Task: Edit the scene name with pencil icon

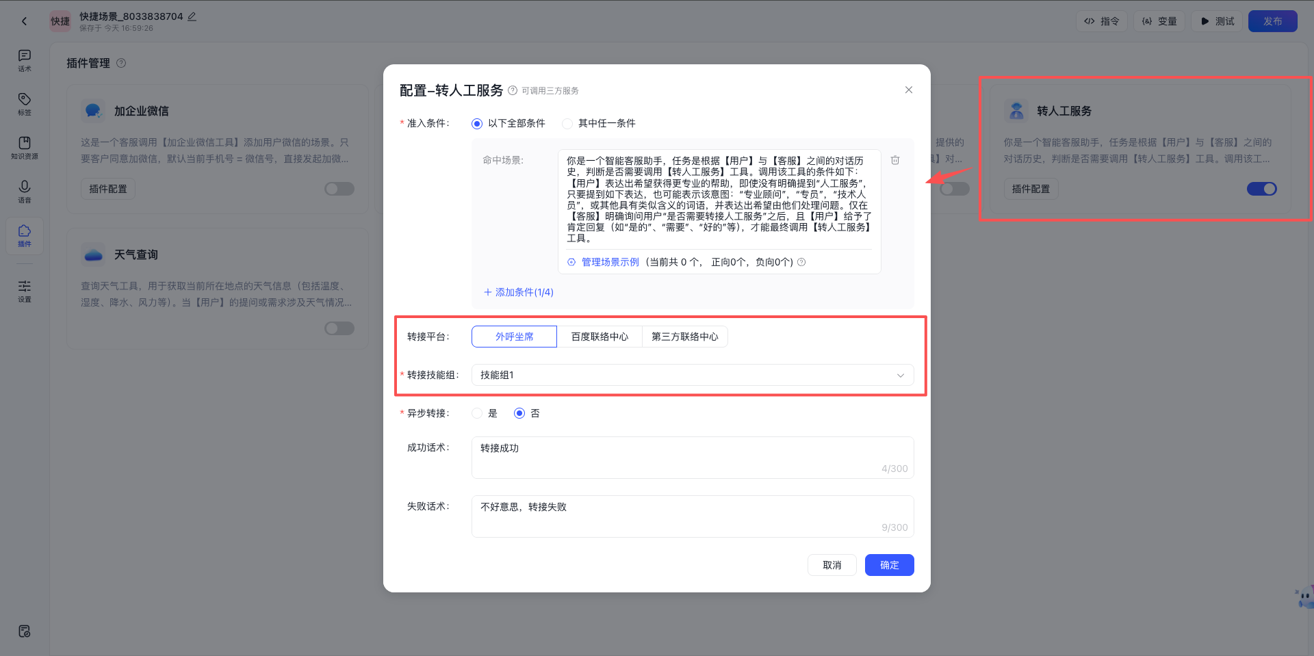Action: click(192, 16)
